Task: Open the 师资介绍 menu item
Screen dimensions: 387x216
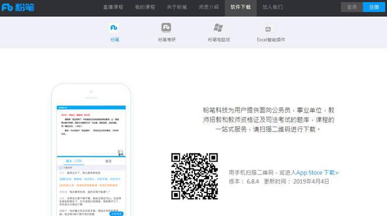Action: 209,7
